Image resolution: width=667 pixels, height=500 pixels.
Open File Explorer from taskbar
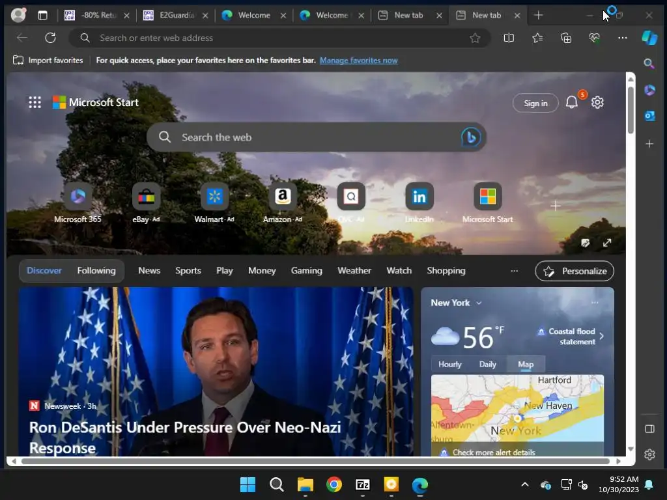point(305,484)
